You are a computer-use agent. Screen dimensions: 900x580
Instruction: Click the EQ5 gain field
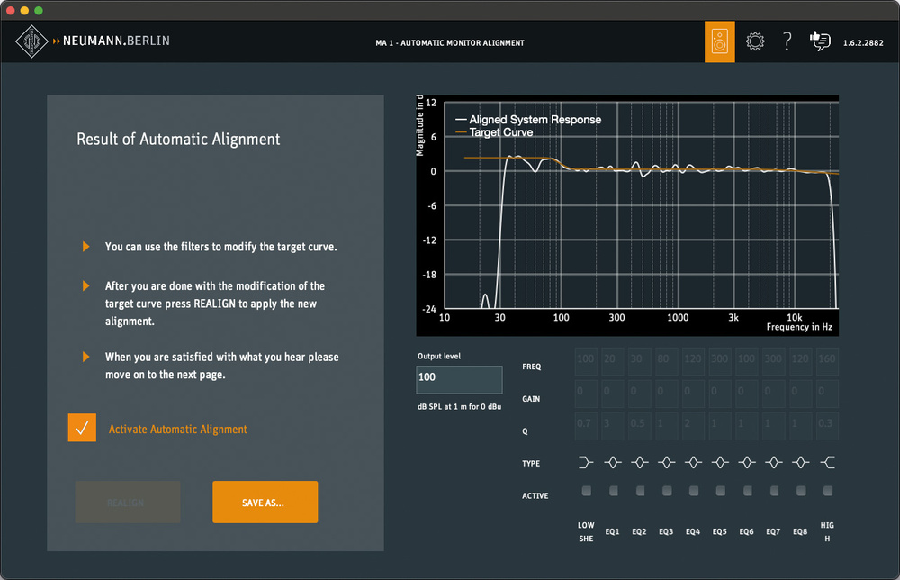pos(720,394)
